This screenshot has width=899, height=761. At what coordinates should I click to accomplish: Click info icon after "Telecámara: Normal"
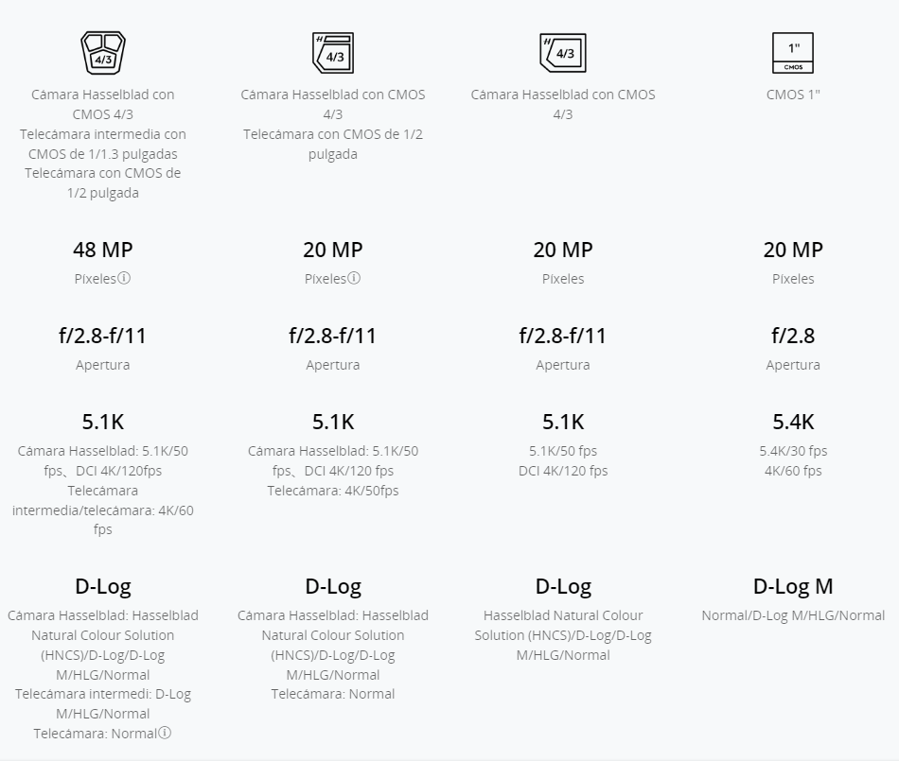point(165,734)
